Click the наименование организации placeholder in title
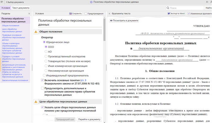The image size is (212, 123). pyautogui.click(x=161, y=48)
